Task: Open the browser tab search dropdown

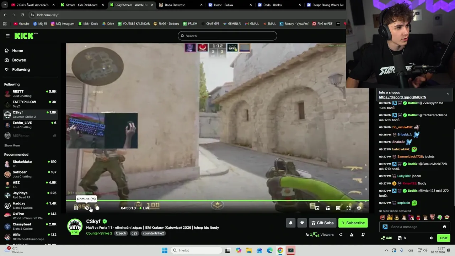Action: point(5,5)
